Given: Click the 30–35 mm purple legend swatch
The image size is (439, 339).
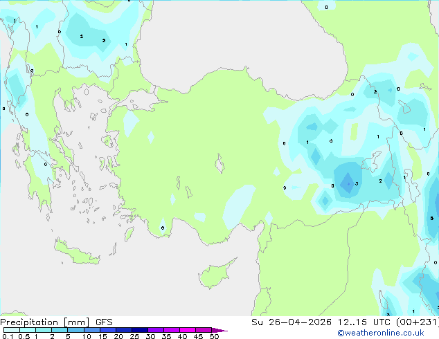Looking at the screenshot, I should tap(155, 330).
